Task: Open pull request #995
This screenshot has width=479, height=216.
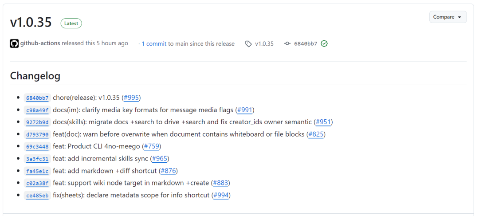Action: (131, 98)
